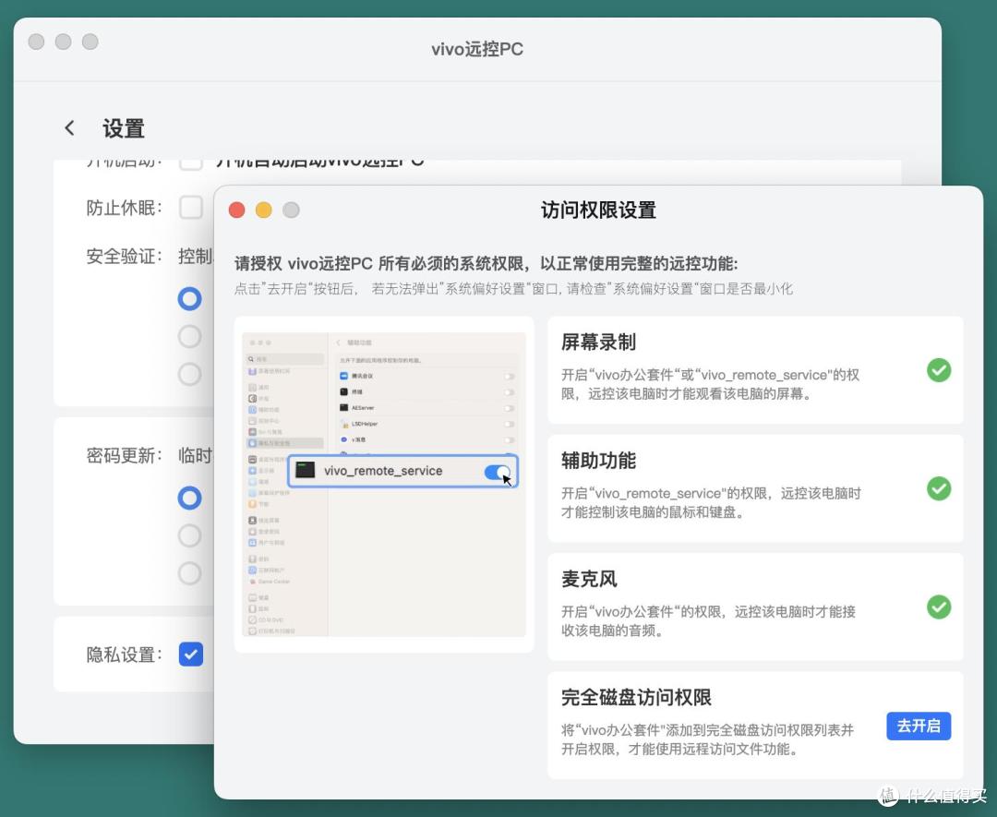Image resolution: width=997 pixels, height=817 pixels.
Task: Click 去开启 for 完全磁盘访问权限
Action: (919, 727)
